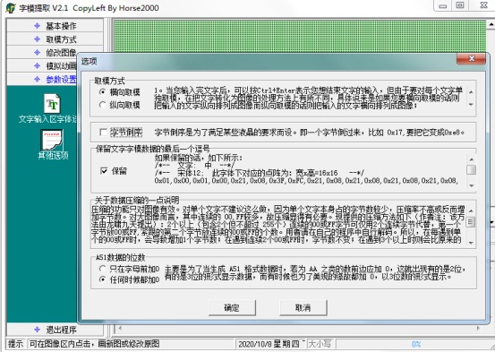495x352 pixels.
Task: Choose 只在字母前加0 option
Action: [102, 269]
